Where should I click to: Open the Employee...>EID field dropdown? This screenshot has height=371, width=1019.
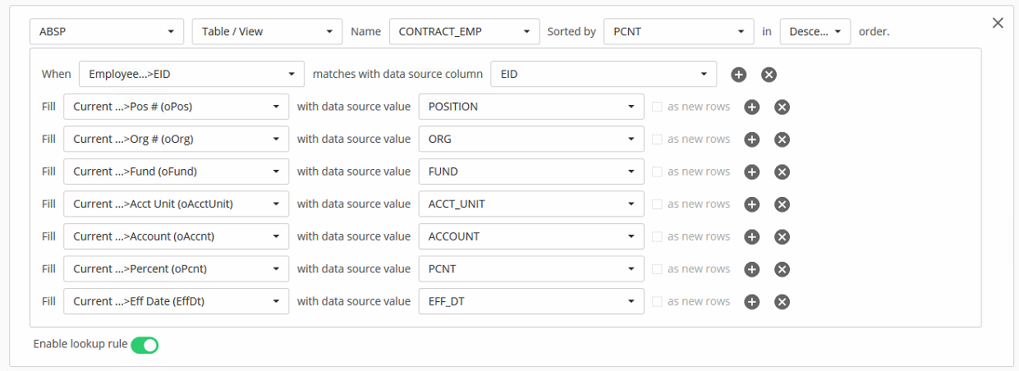(191, 74)
